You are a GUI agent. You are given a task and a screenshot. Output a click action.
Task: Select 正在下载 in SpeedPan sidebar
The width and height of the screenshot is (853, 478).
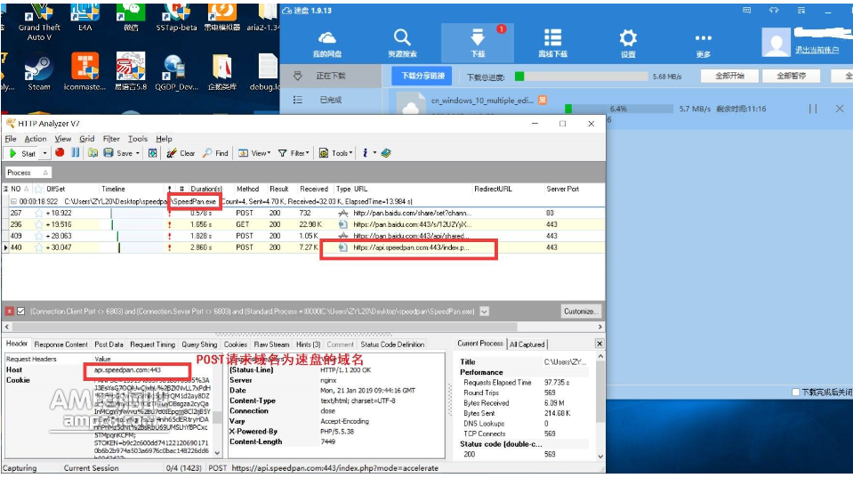point(331,76)
